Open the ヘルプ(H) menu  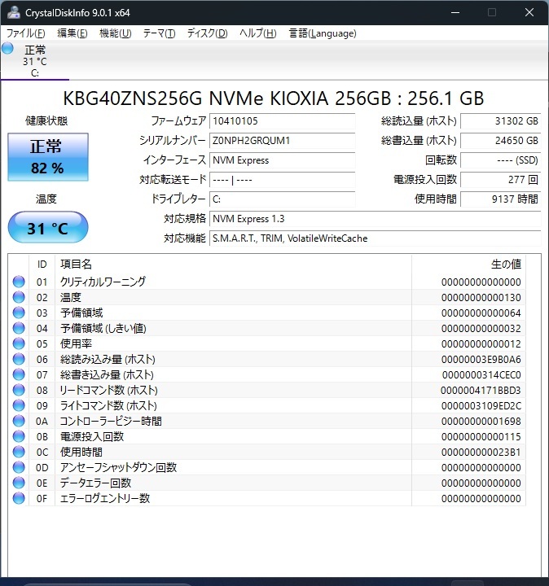coord(257,33)
